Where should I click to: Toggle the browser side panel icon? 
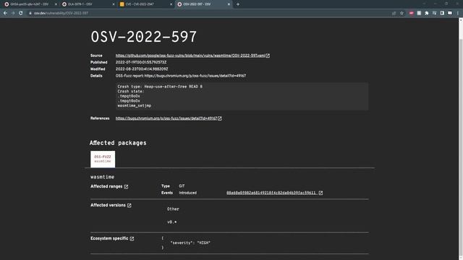pos(442,13)
